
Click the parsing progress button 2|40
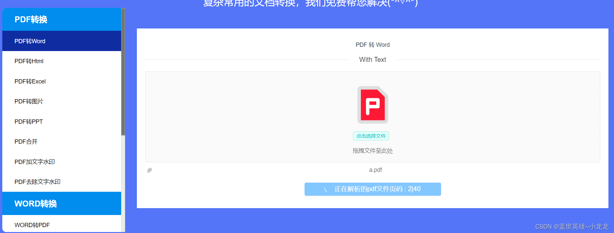[373, 189]
